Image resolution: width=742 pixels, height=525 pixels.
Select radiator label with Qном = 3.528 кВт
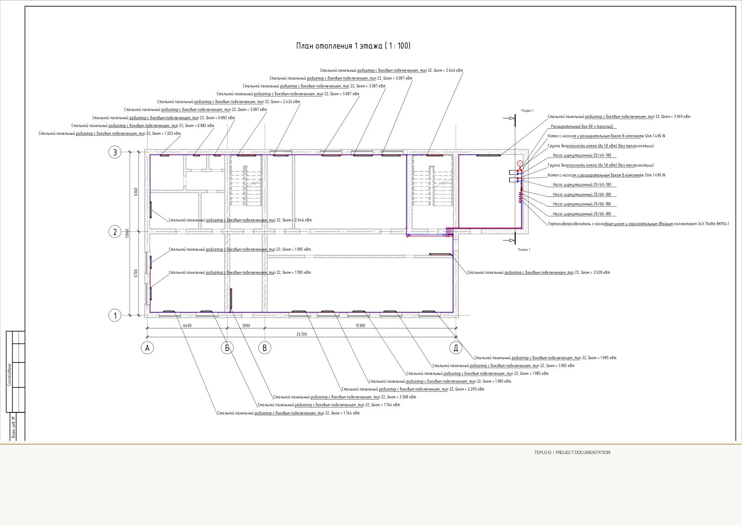(x=539, y=273)
